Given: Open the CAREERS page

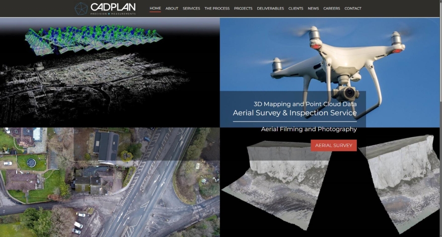Looking at the screenshot, I should point(331,9).
